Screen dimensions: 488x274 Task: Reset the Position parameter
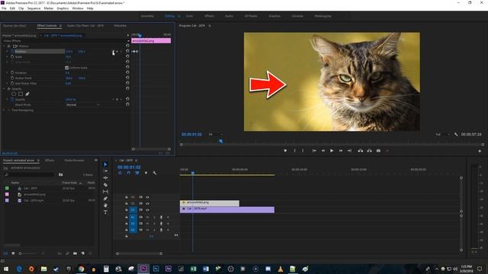point(127,51)
